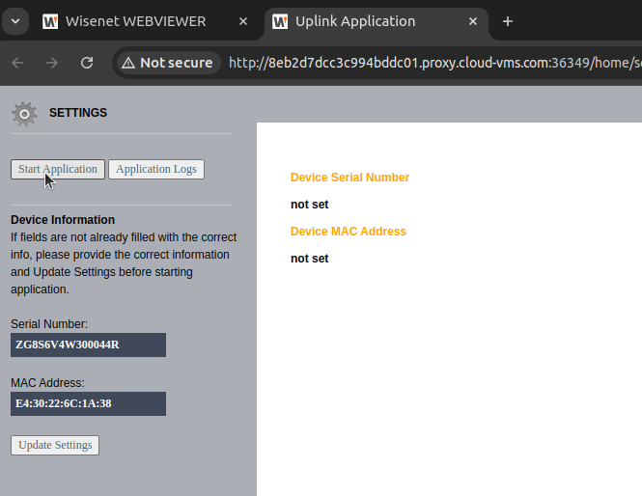The image size is (642, 496).
Task: Click the browser forward arrow
Action: tap(52, 63)
